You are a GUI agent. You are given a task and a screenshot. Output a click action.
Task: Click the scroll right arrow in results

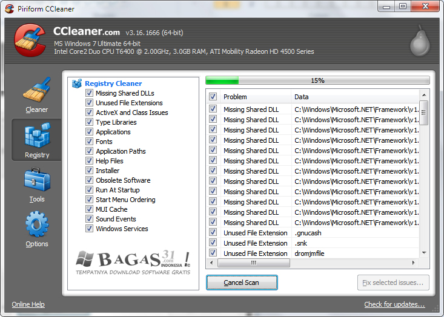pos(414,263)
